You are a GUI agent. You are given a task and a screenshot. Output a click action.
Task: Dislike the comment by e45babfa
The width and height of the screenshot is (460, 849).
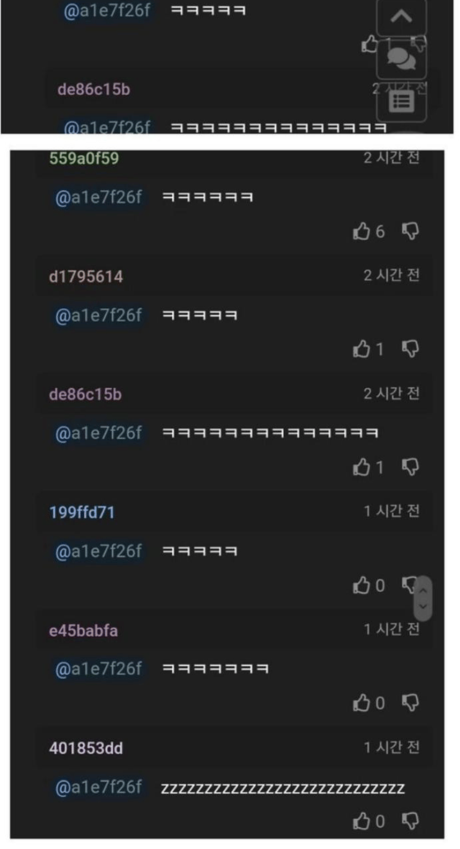pos(410,702)
